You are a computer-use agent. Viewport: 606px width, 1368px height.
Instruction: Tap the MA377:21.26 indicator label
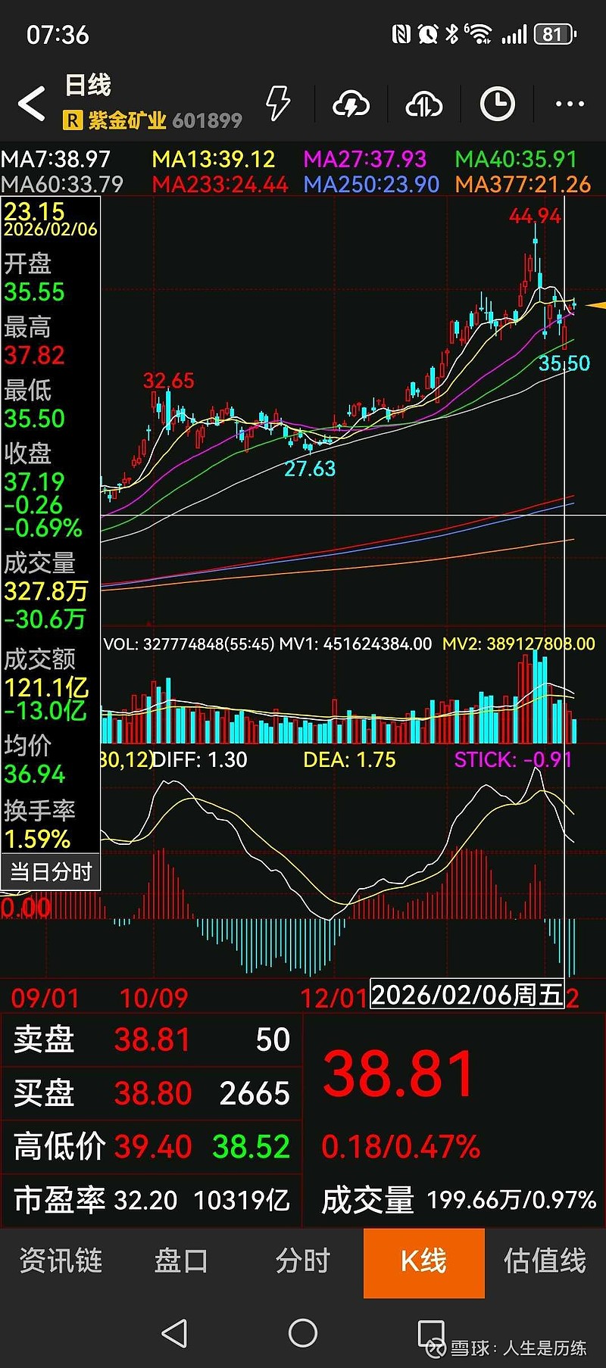(x=523, y=184)
